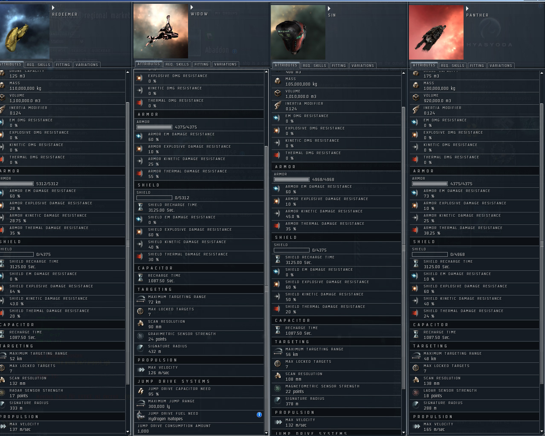Click the Panther Targeting section header
The image size is (545, 436).
(474, 346)
